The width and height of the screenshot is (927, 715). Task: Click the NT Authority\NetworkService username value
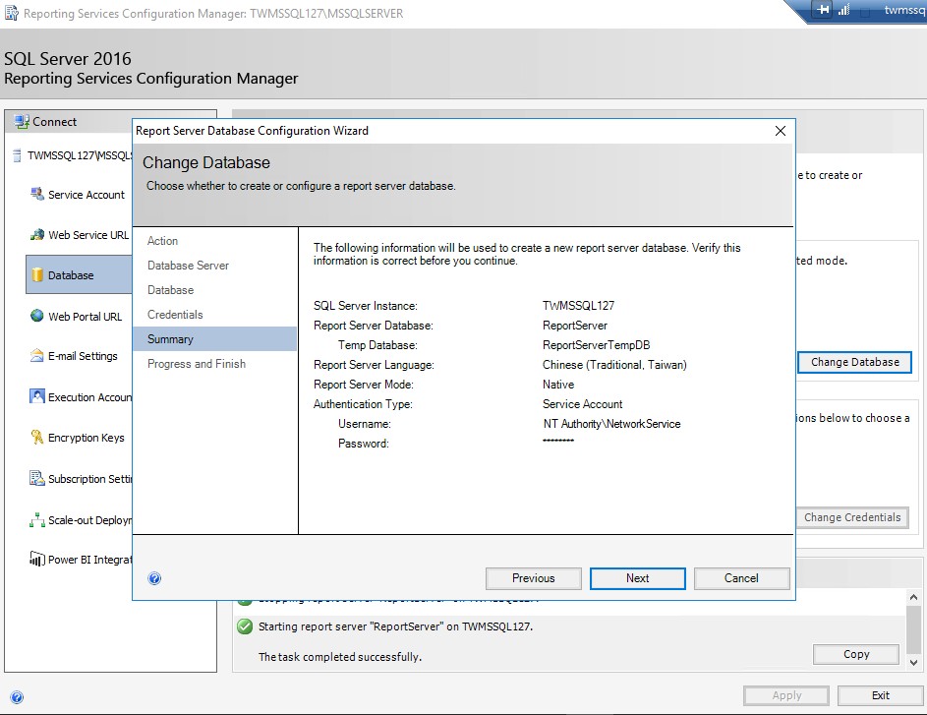pos(611,424)
